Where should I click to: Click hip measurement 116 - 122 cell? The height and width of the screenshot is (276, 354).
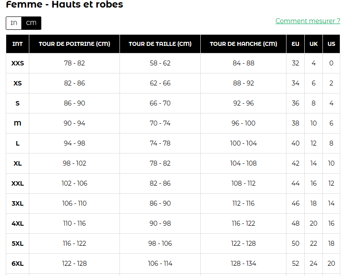[x=243, y=223]
